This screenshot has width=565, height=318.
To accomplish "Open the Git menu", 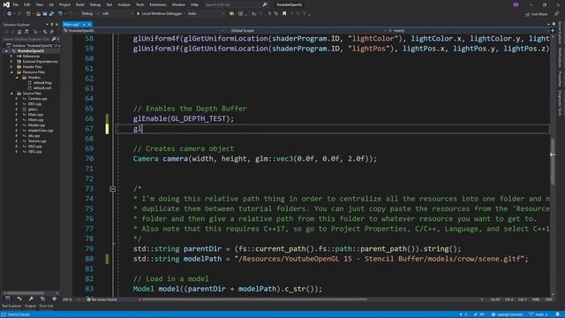I will pos(51,4).
